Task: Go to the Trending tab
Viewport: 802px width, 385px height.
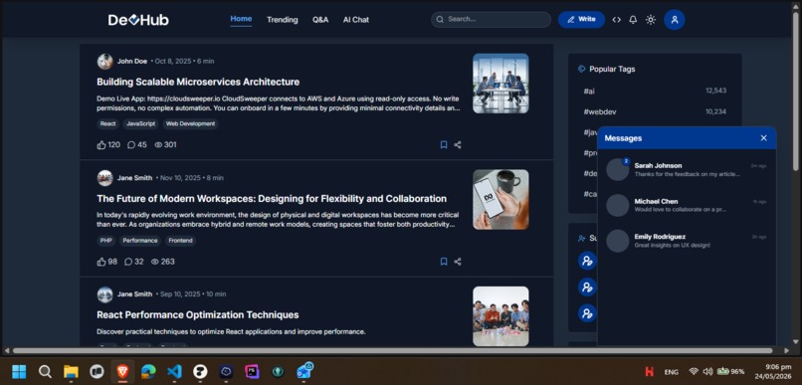Action: click(x=282, y=20)
